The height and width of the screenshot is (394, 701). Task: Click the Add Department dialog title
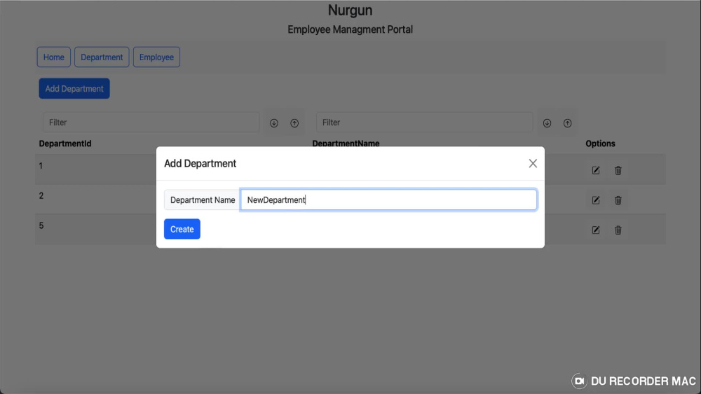click(200, 163)
